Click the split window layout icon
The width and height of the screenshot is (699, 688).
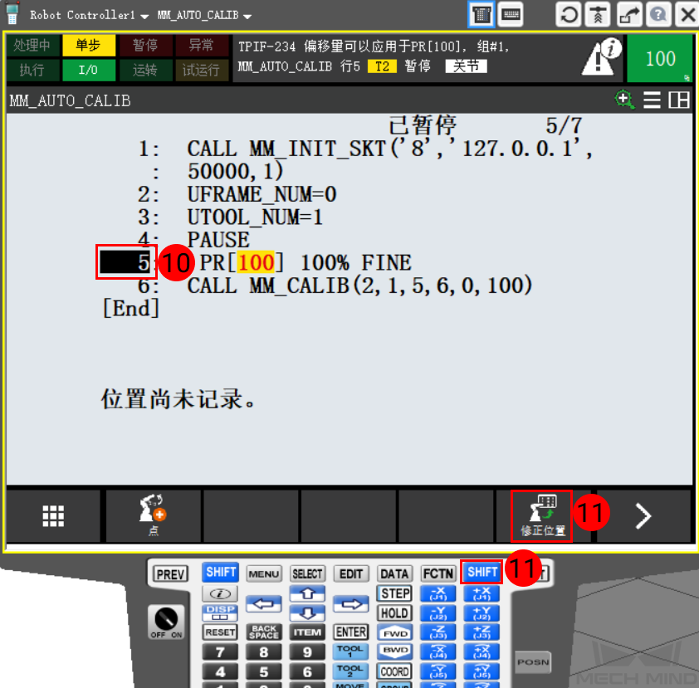click(x=678, y=100)
